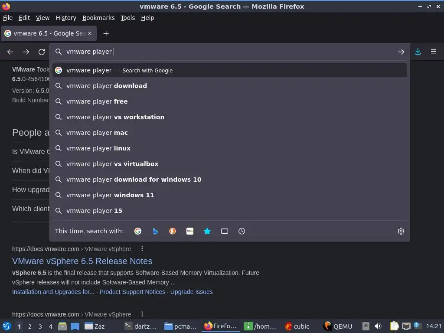Open the Bookmarks menu

[x=98, y=18]
